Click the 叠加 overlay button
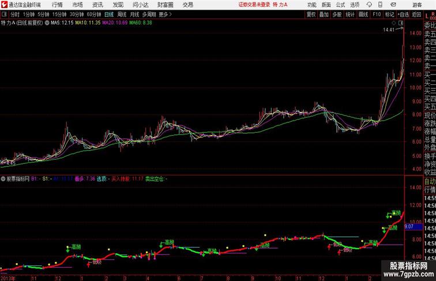 pos(324,14)
